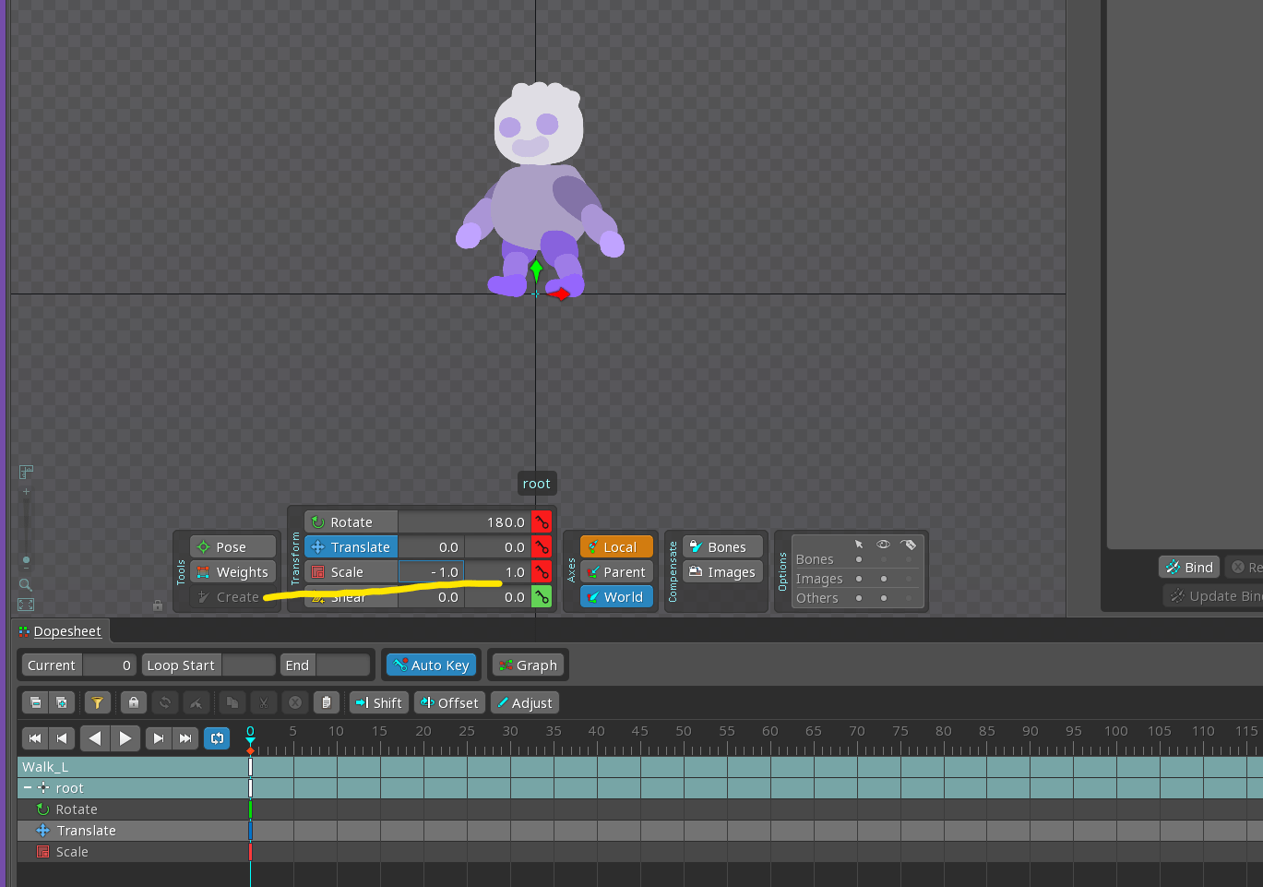The width and height of the screenshot is (1263, 887).
Task: Click the Scale X value field
Action: tap(431, 572)
